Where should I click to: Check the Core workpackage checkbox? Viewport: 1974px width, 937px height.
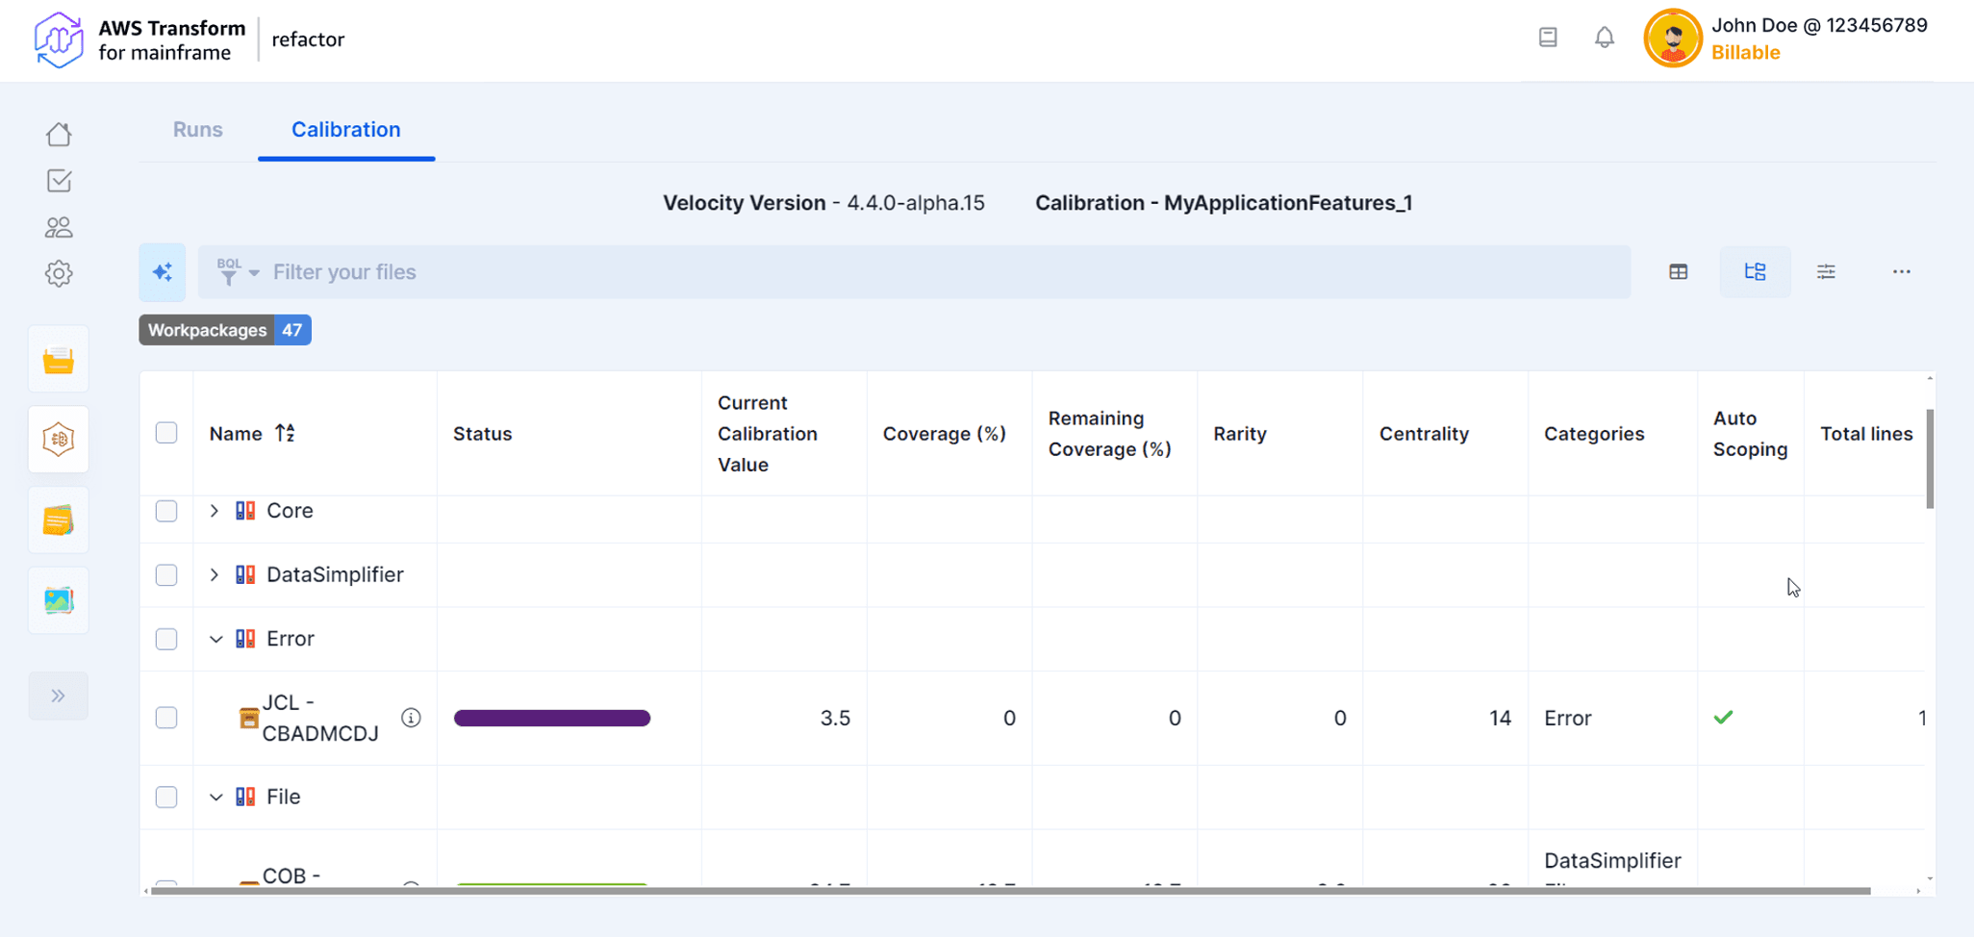click(x=166, y=511)
